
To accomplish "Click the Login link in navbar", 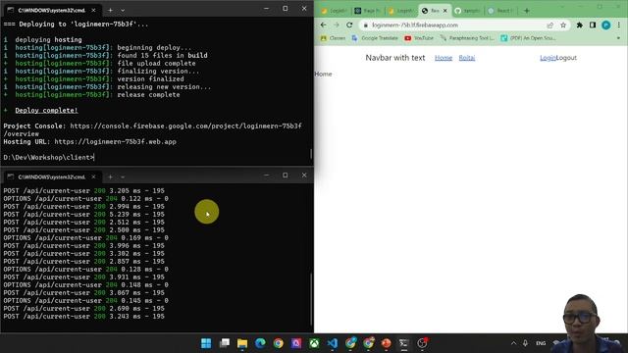I will (x=548, y=58).
